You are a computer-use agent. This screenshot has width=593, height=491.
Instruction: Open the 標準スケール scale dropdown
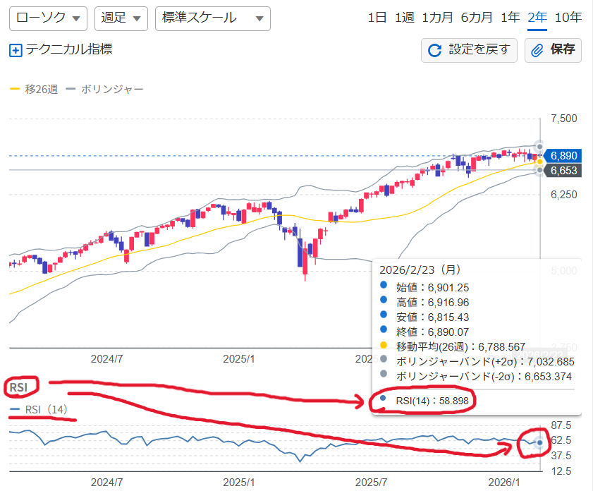pyautogui.click(x=212, y=18)
